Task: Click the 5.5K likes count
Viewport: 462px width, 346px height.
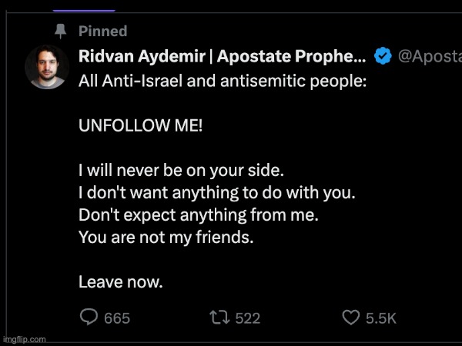Action: click(381, 318)
